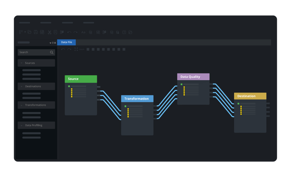Toggle the green square in Source node

coord(69,86)
